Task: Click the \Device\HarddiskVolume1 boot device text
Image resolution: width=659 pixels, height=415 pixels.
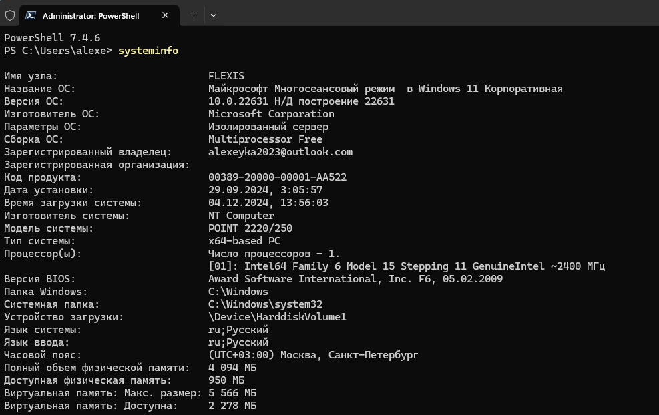Action: coord(277,317)
